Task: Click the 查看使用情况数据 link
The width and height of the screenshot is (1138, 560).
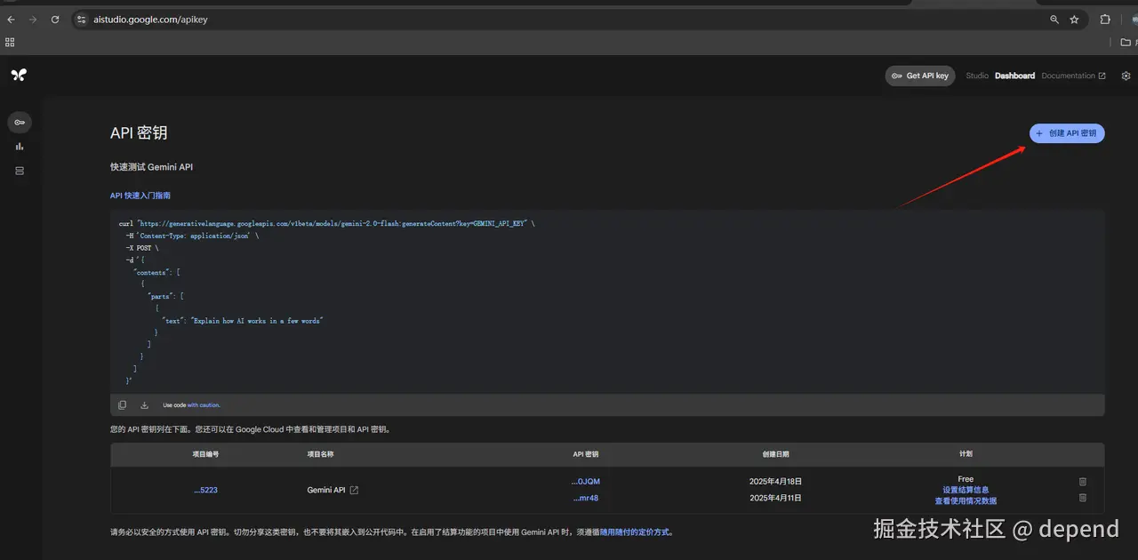Action: (x=966, y=500)
